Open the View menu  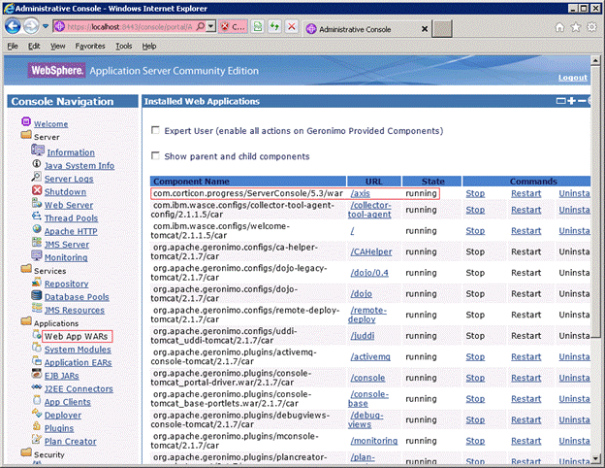[57, 47]
